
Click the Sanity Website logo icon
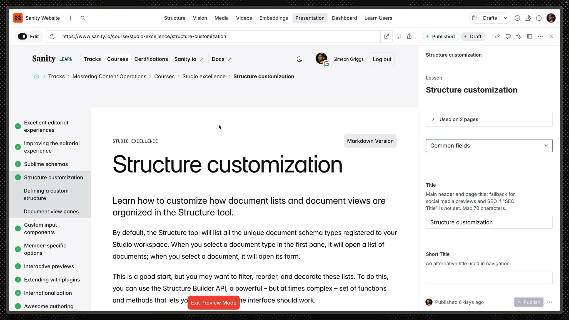[x=18, y=18]
